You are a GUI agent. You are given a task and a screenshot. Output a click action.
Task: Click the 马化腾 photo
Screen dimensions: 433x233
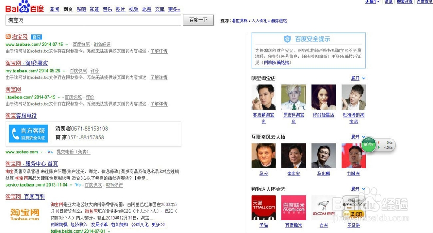(323, 156)
